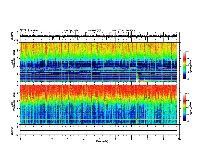The width and height of the screenshot is (202, 156).
Task: Click the '-3' label on the upper color bar
Action: point(188,51)
